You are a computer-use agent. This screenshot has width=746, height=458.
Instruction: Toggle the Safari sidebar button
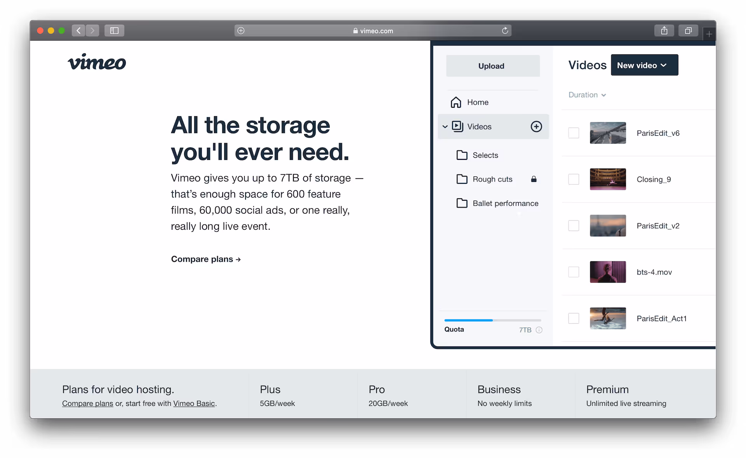114,30
